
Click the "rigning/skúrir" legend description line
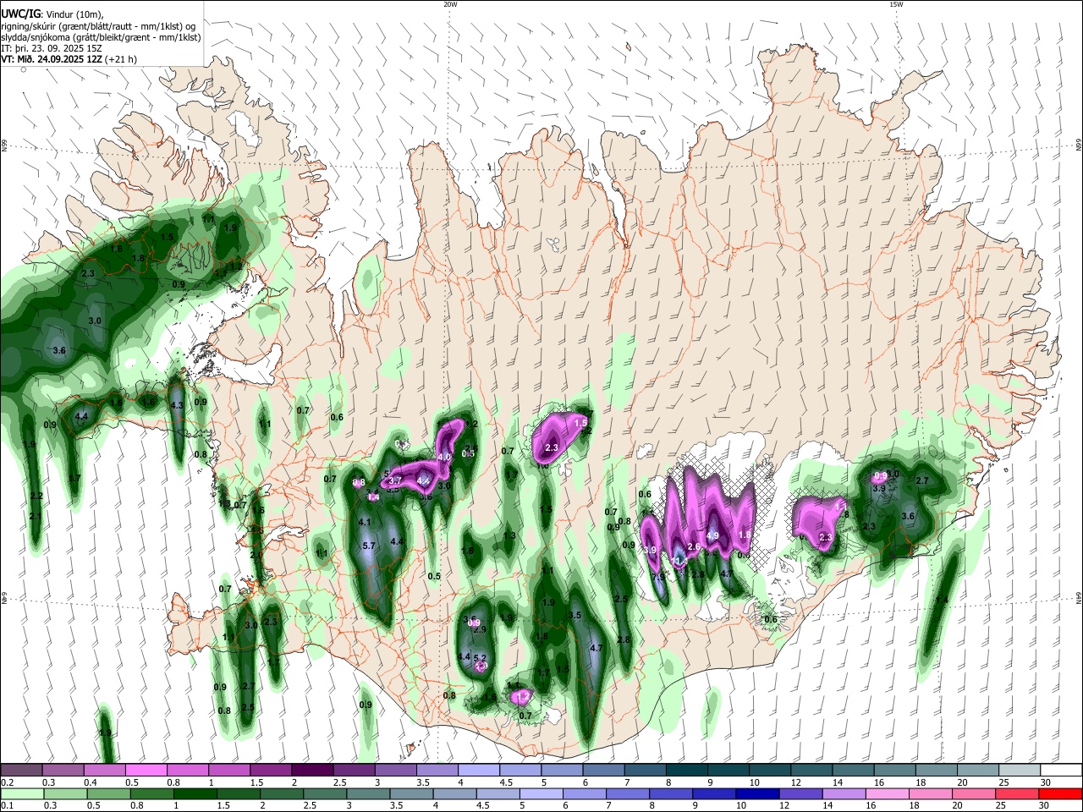coord(97,25)
